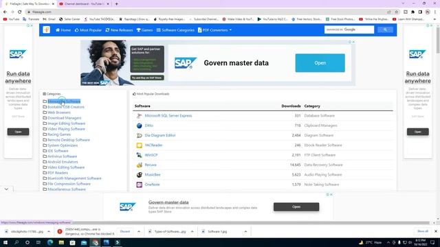Click the WinSCP app icon
Screen dimensions: 440x247
pyautogui.click(x=139, y=155)
